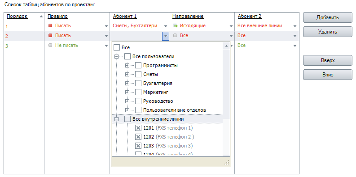Check the Программисты checkbox
This screenshot has width=356, height=177.
(x=138, y=66)
